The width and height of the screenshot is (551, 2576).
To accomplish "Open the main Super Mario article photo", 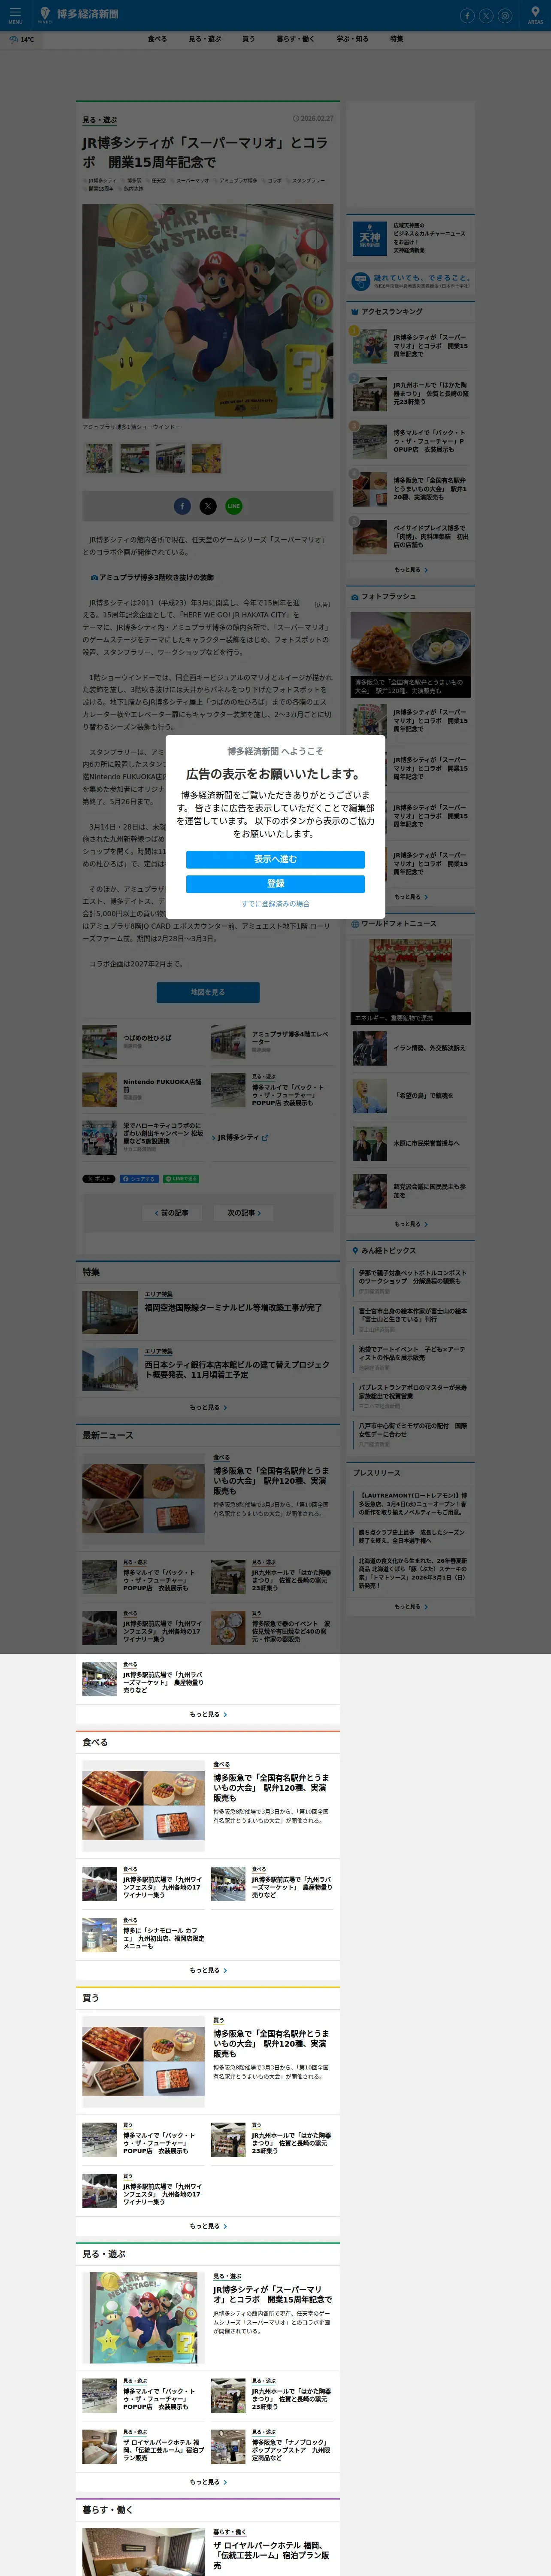I will [208, 311].
